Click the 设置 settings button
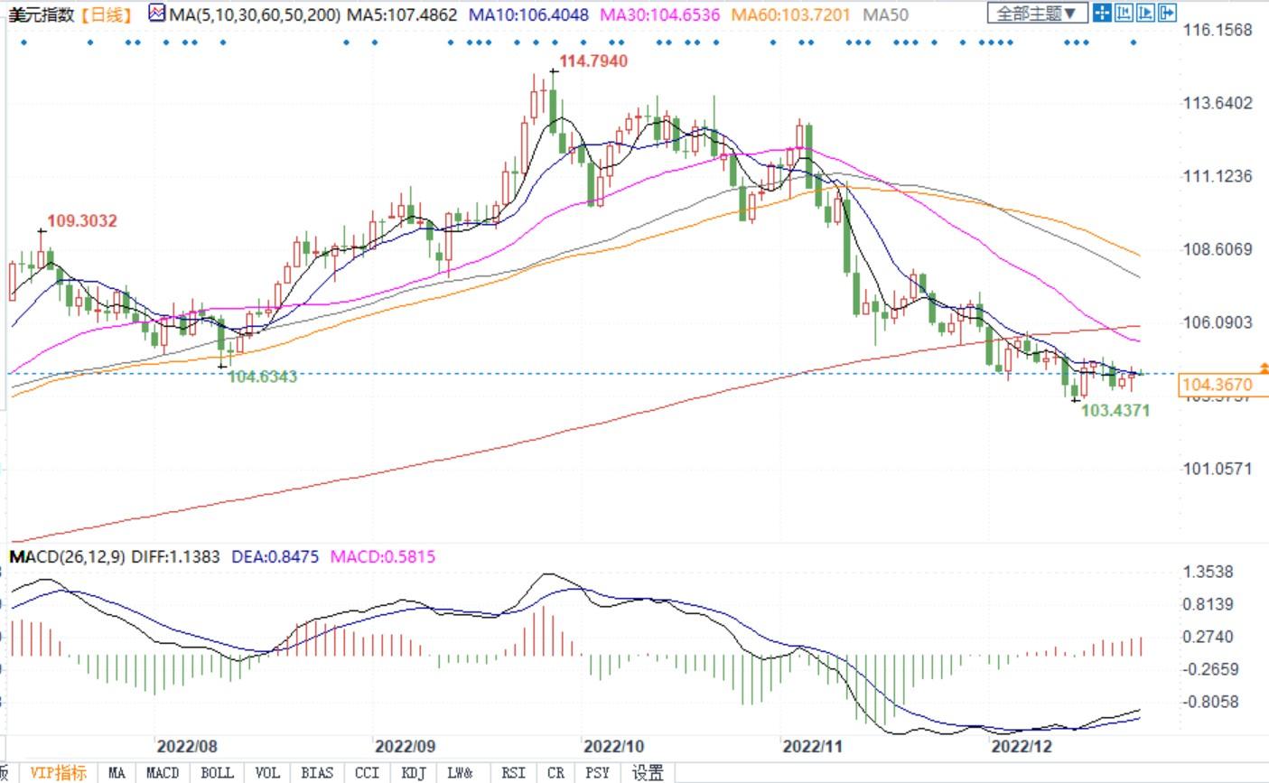This screenshot has height=783, width=1269. [x=648, y=772]
